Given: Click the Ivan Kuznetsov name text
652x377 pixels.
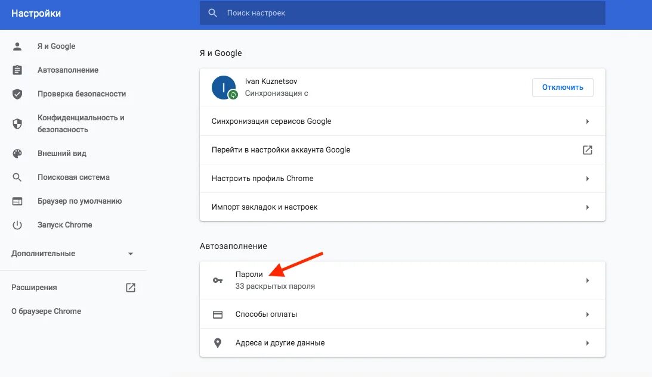Looking at the screenshot, I should (271, 82).
